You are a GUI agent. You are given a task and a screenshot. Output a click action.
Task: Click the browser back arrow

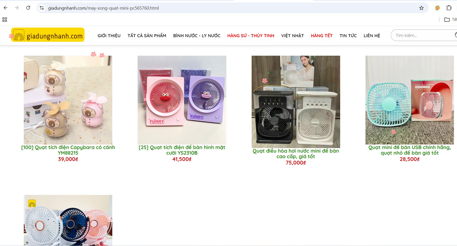[6, 8]
